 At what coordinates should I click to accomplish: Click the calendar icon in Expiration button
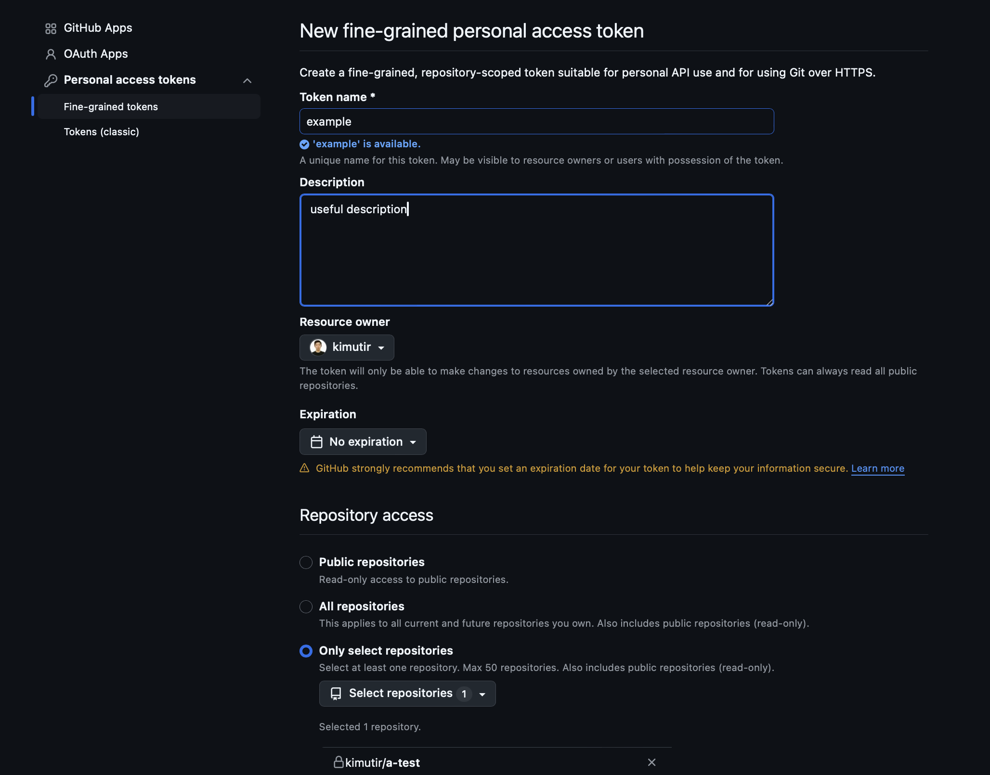[316, 442]
